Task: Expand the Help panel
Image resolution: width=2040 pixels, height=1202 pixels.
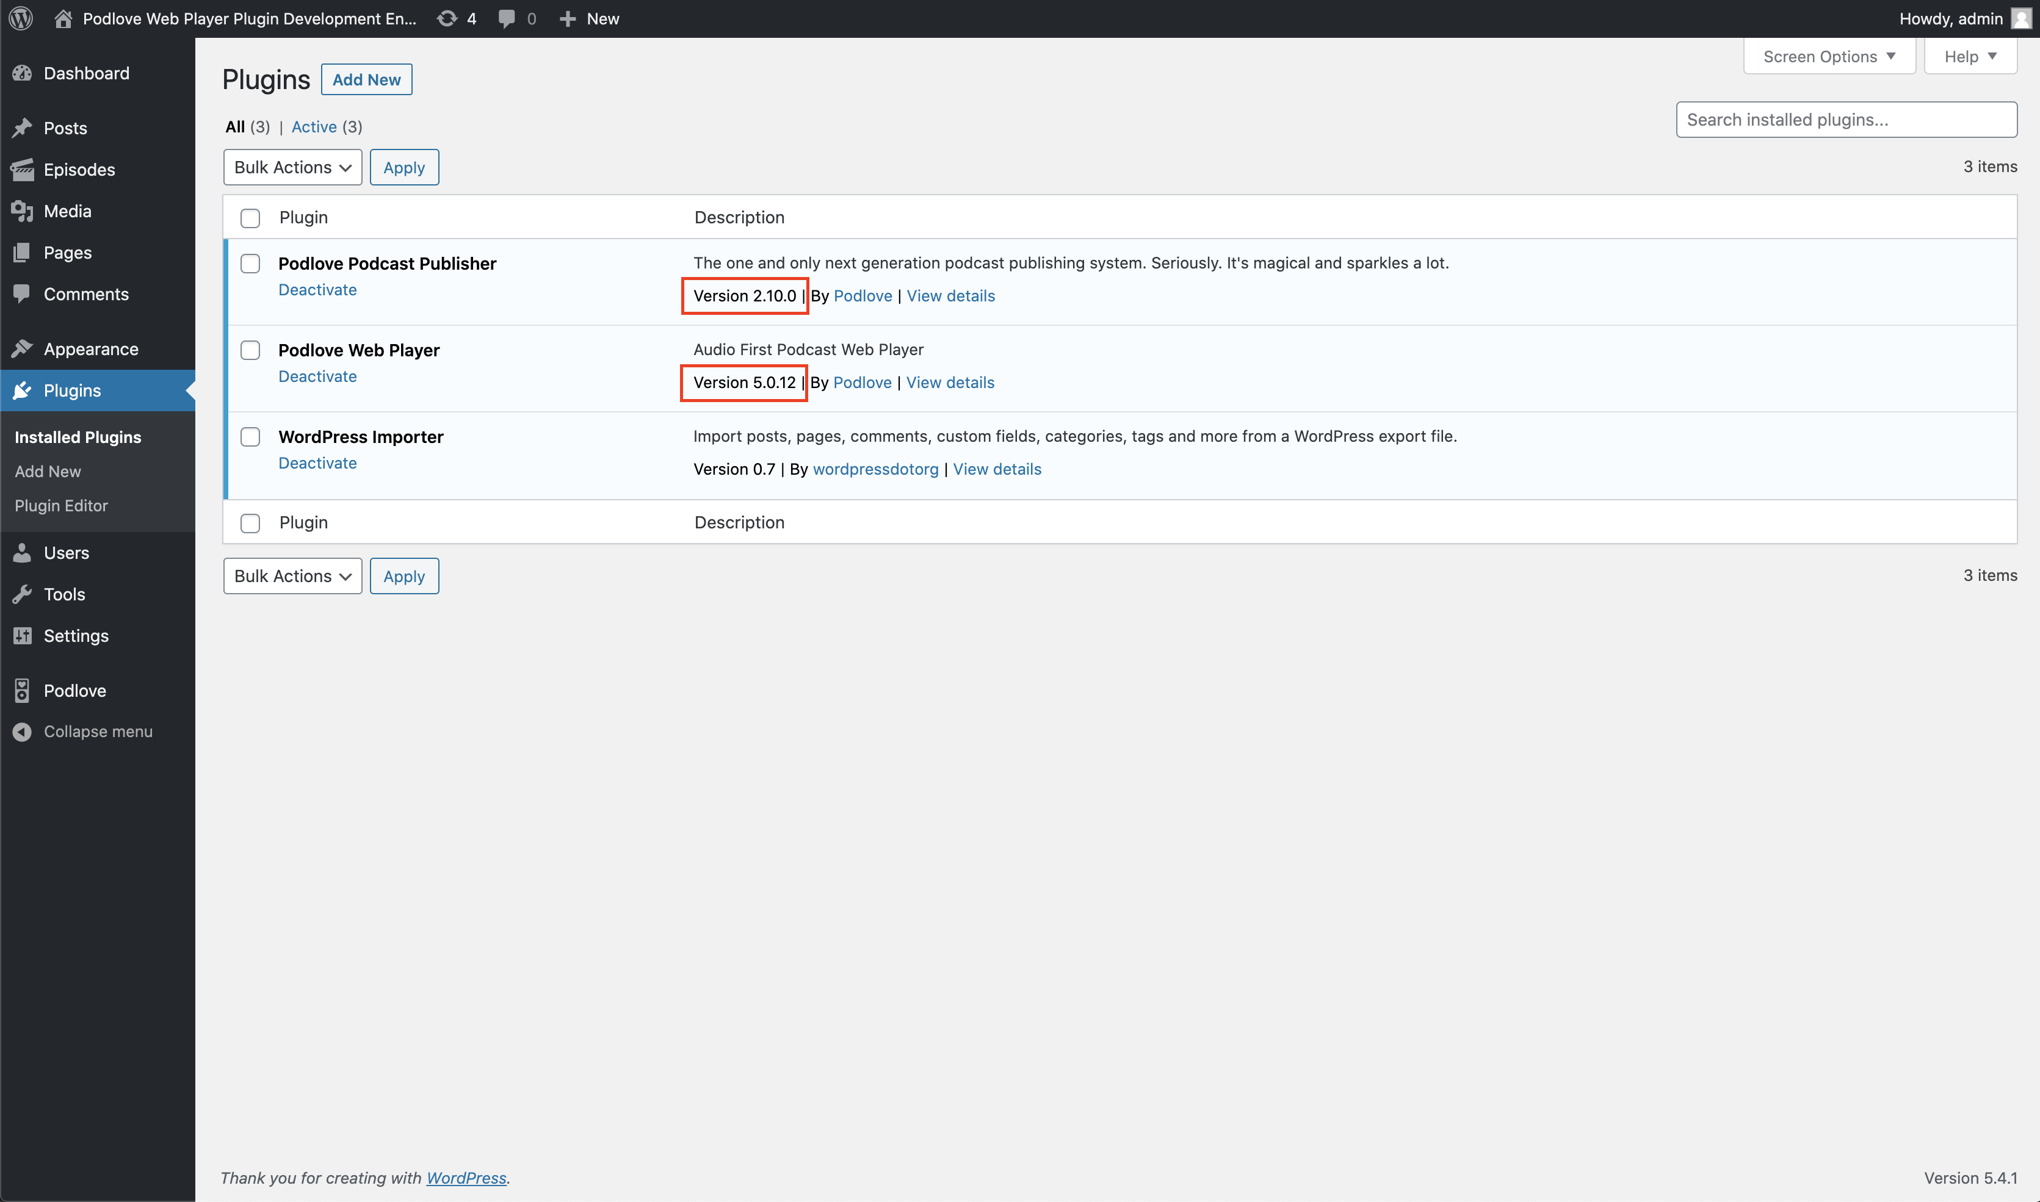Action: click(1970, 57)
